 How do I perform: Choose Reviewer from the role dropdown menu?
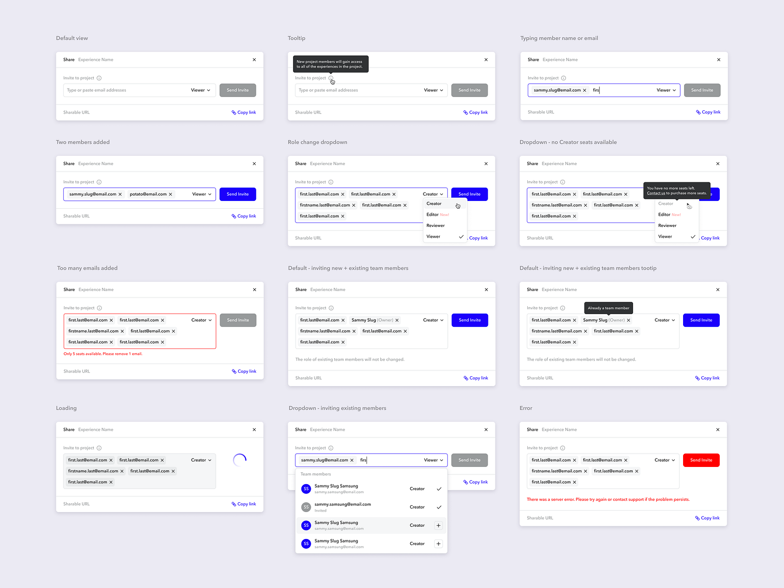435,225
